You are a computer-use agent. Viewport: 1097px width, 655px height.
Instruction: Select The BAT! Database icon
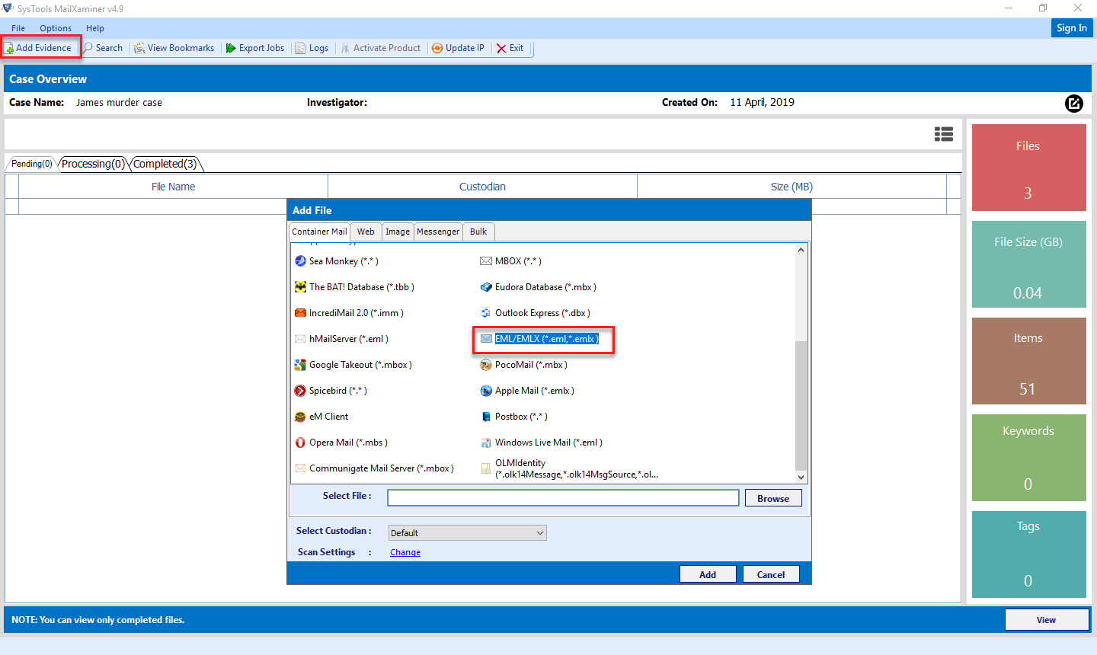click(x=300, y=287)
